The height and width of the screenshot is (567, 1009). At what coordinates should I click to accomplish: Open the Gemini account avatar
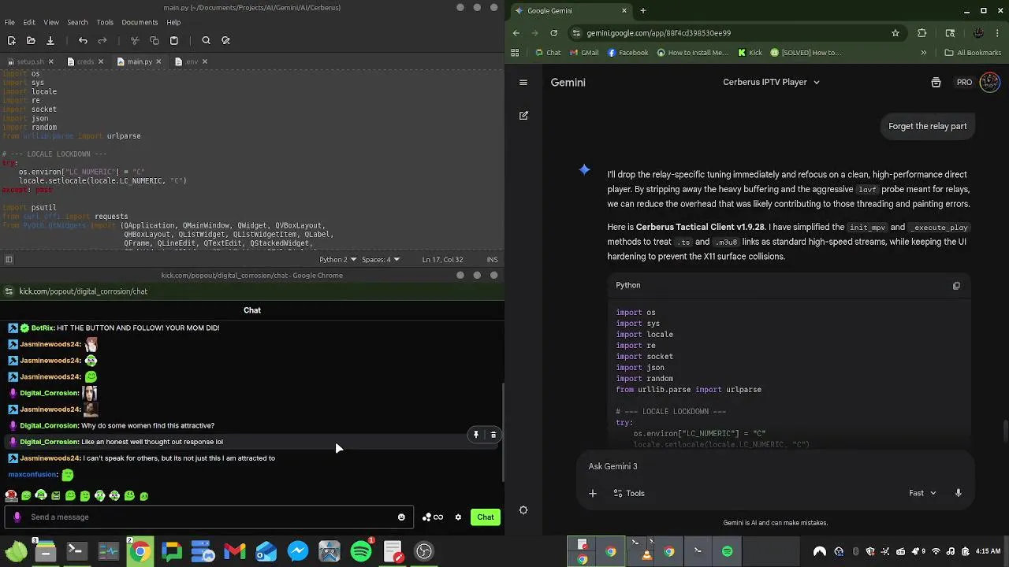(x=989, y=82)
